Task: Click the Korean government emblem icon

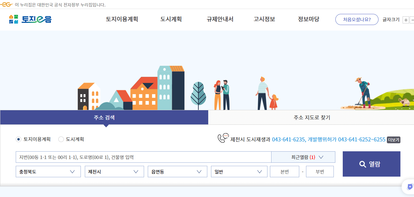Action: pos(6,5)
